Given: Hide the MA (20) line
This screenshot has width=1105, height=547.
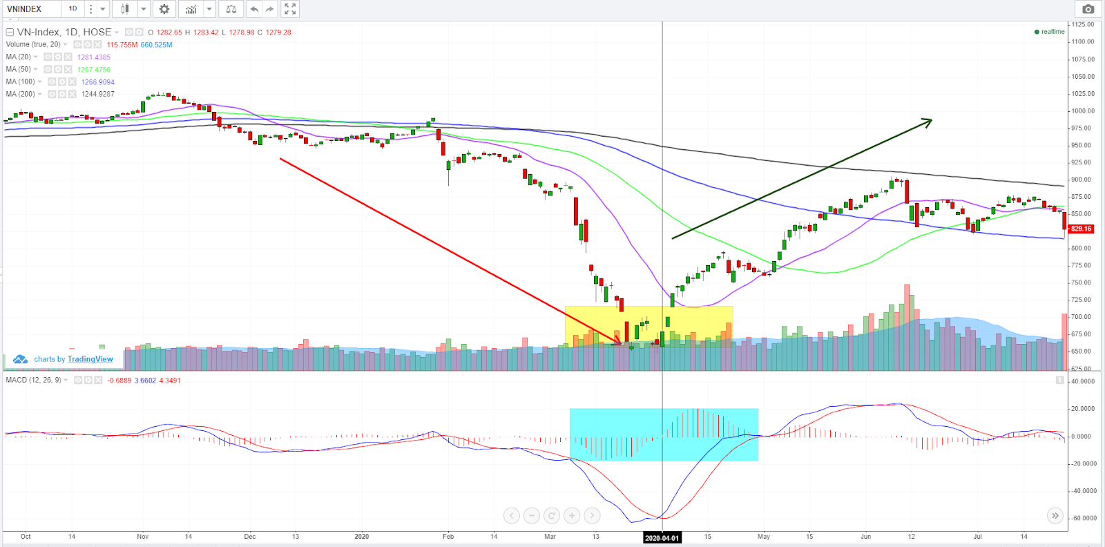Looking at the screenshot, I should (x=48, y=57).
